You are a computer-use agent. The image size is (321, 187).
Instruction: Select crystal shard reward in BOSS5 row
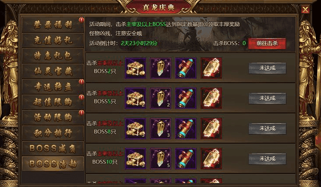tap(160, 98)
